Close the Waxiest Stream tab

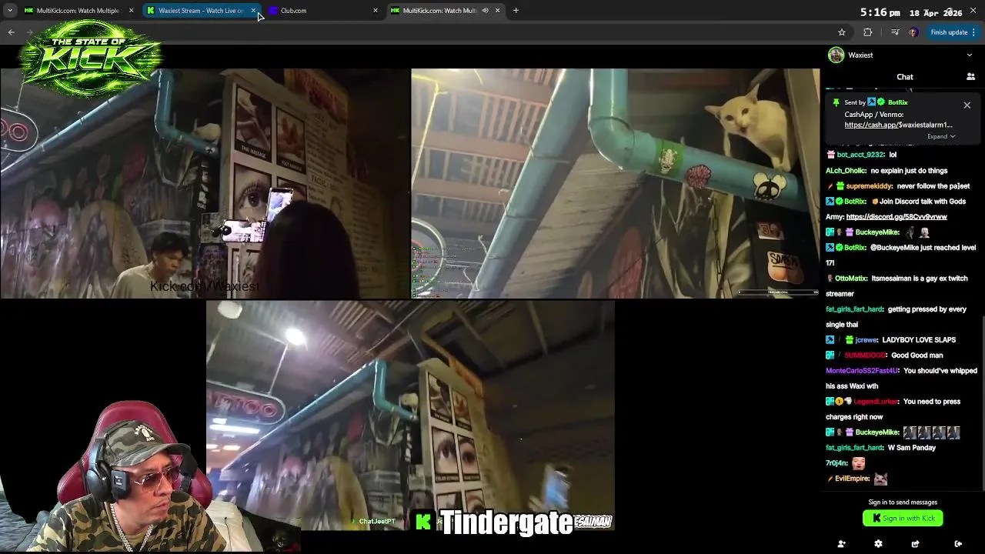pyautogui.click(x=253, y=11)
